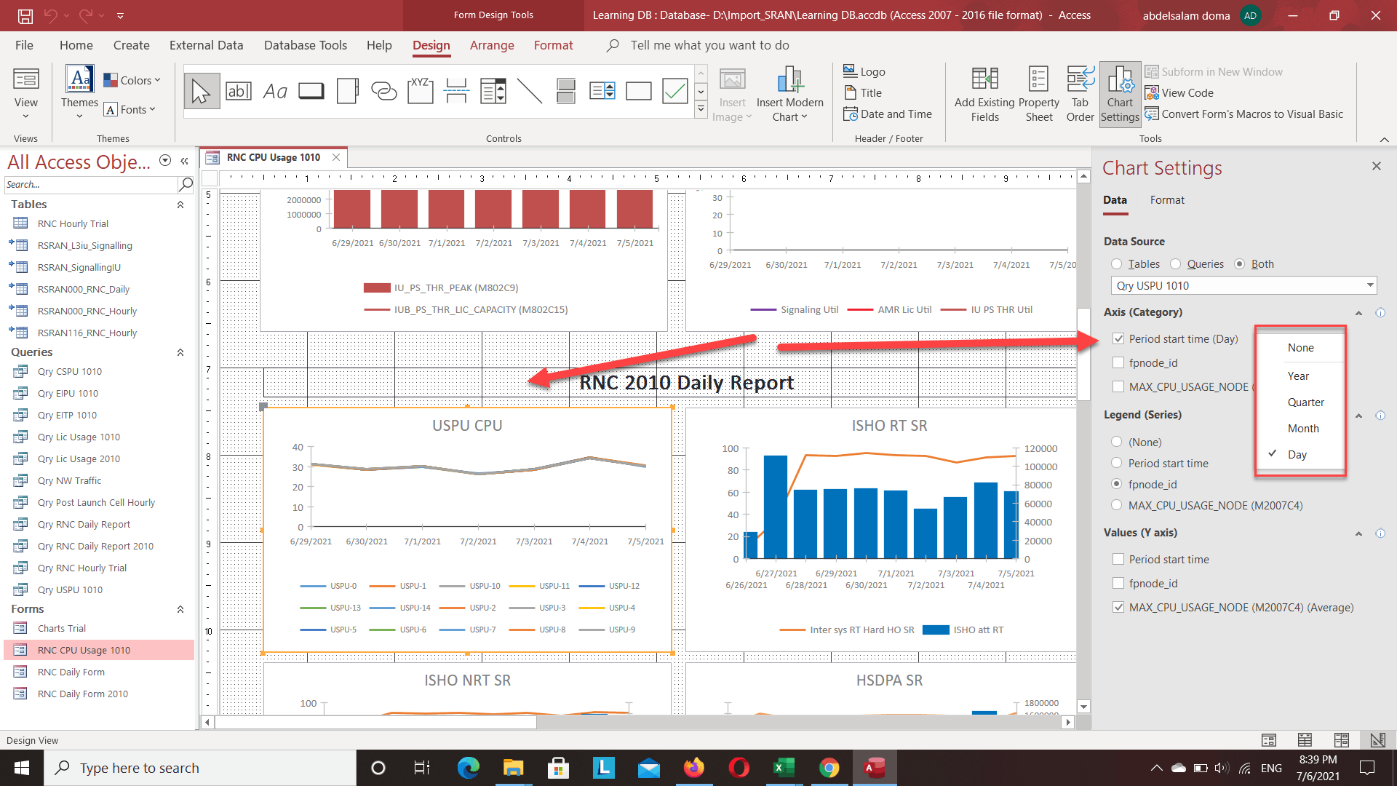Open Microsoft Access from the taskbar
Screen dimensions: 1397x786
tap(874, 768)
